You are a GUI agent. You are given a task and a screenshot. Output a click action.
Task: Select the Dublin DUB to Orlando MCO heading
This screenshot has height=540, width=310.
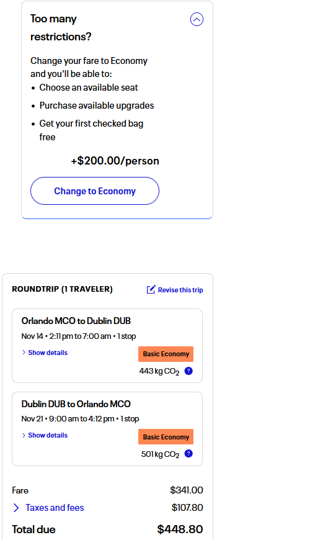coord(76,404)
